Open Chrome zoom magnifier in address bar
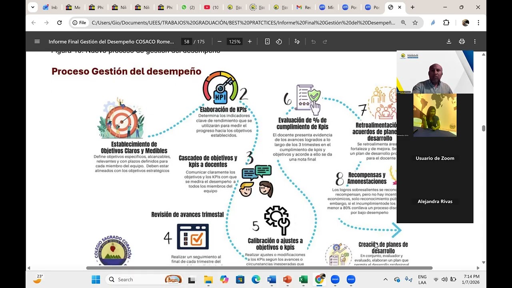Image resolution: width=512 pixels, height=288 pixels. (404, 23)
